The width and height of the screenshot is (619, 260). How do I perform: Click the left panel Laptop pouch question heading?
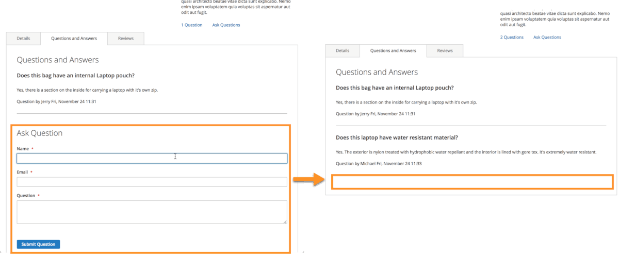pos(76,76)
